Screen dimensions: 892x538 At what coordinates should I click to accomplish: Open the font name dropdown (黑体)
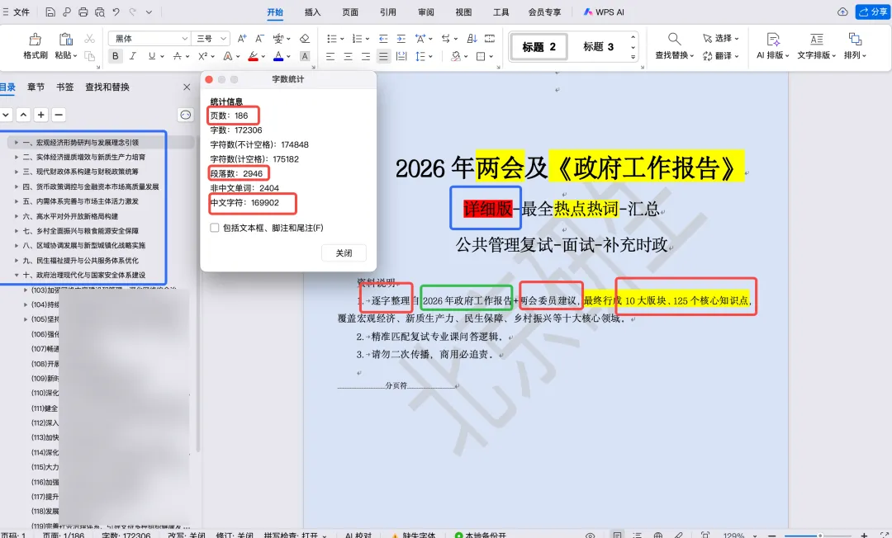tap(184, 39)
